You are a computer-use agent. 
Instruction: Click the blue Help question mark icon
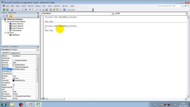point(64,10)
